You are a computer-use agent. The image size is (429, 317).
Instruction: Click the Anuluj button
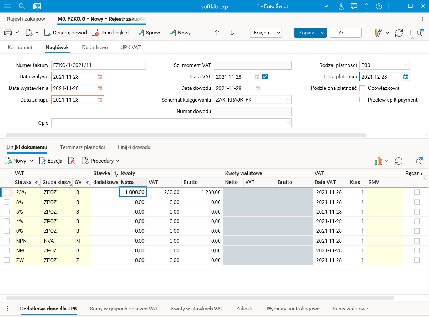345,33
